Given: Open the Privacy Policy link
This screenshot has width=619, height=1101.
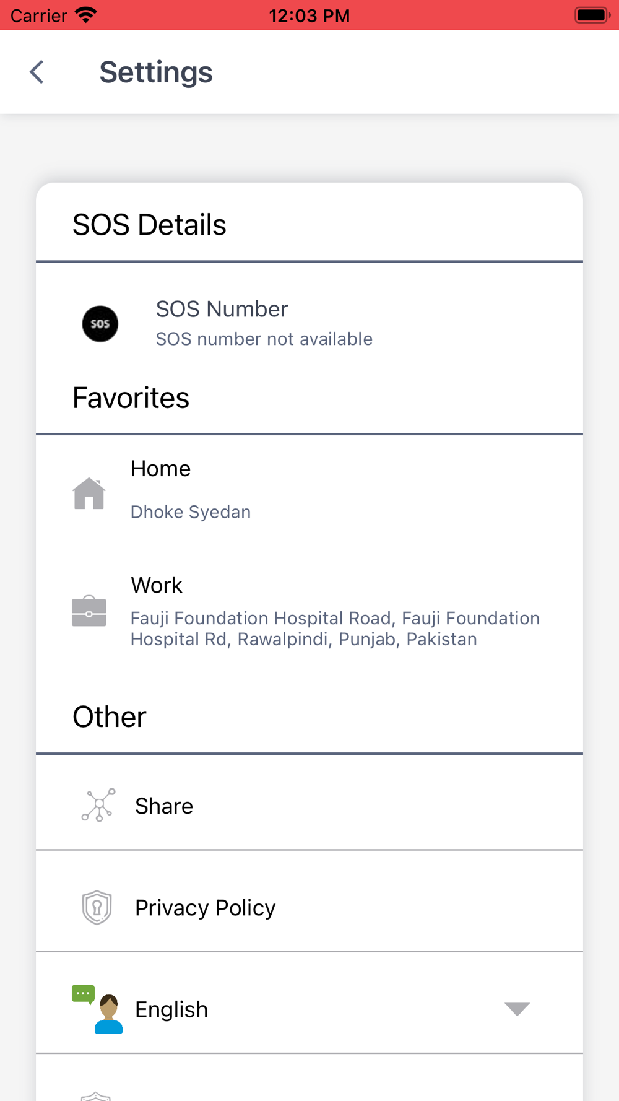Looking at the screenshot, I should pos(309,902).
